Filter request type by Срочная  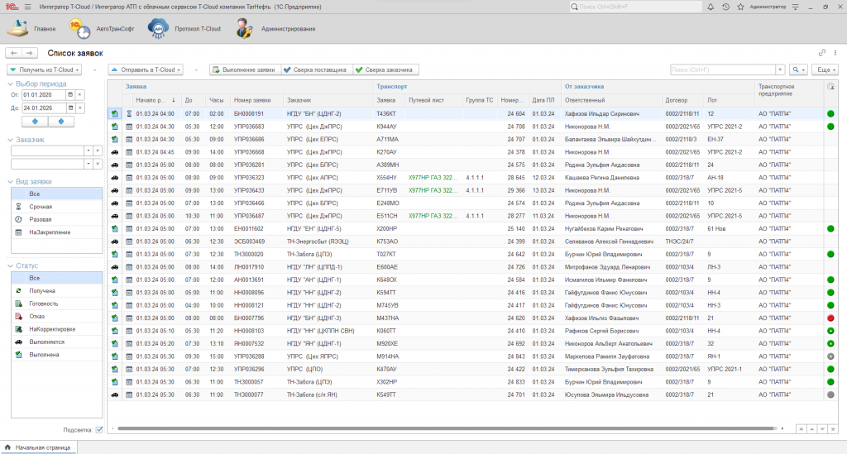coord(41,206)
